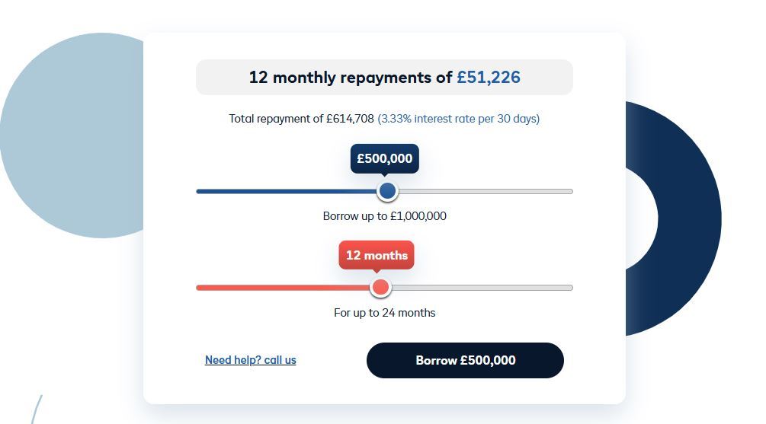Click the thin curved line decoration
The width and height of the screenshot is (766, 424).
pos(36,410)
